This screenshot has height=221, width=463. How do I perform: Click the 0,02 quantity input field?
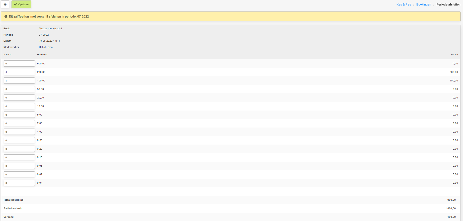pyautogui.click(x=19, y=174)
